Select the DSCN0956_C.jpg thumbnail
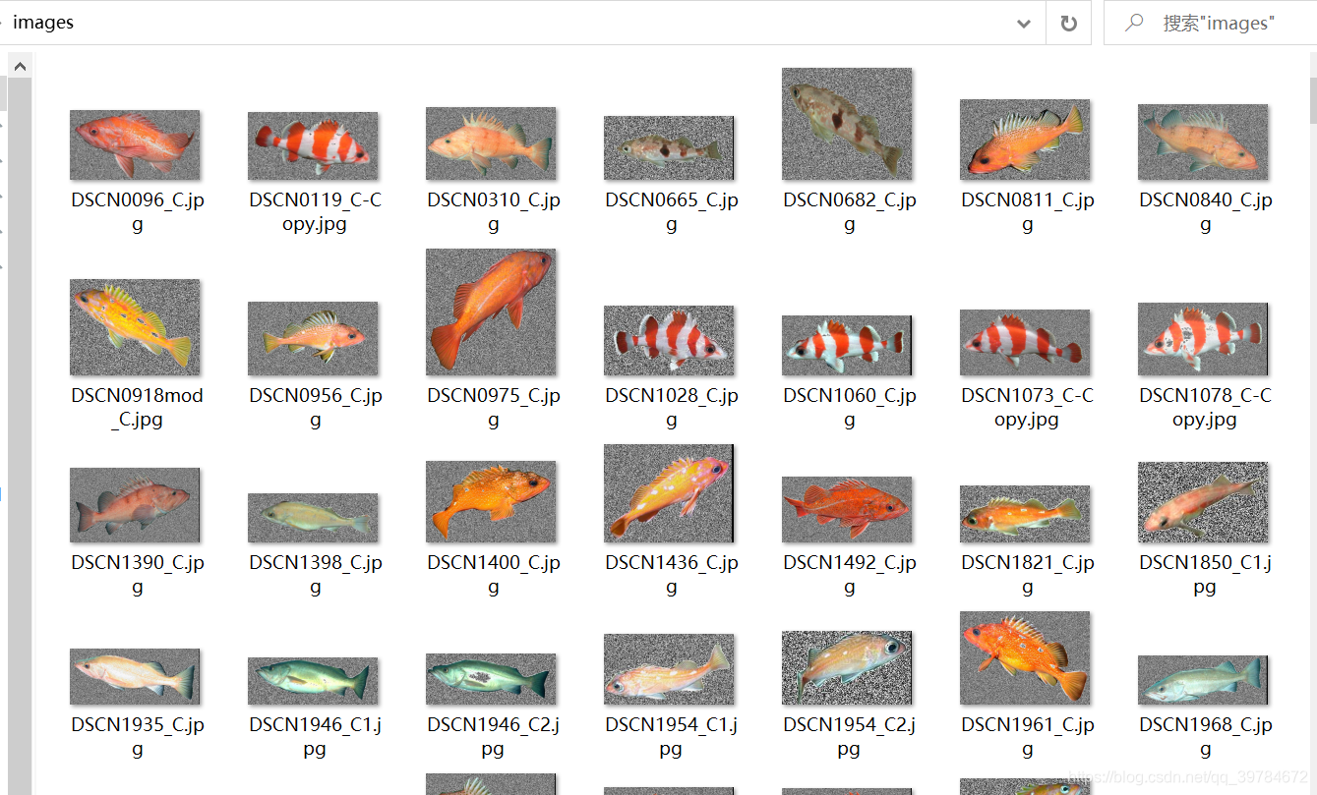The image size is (1317, 795). pyautogui.click(x=313, y=339)
